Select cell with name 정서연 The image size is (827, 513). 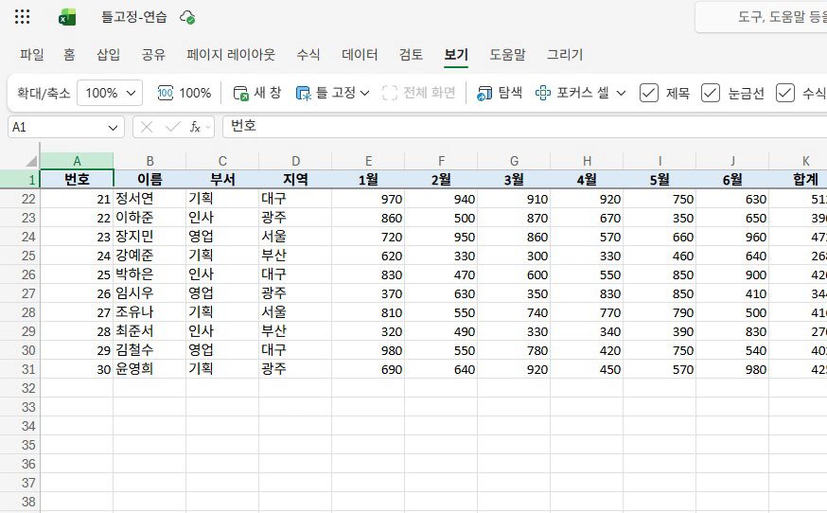click(150, 199)
